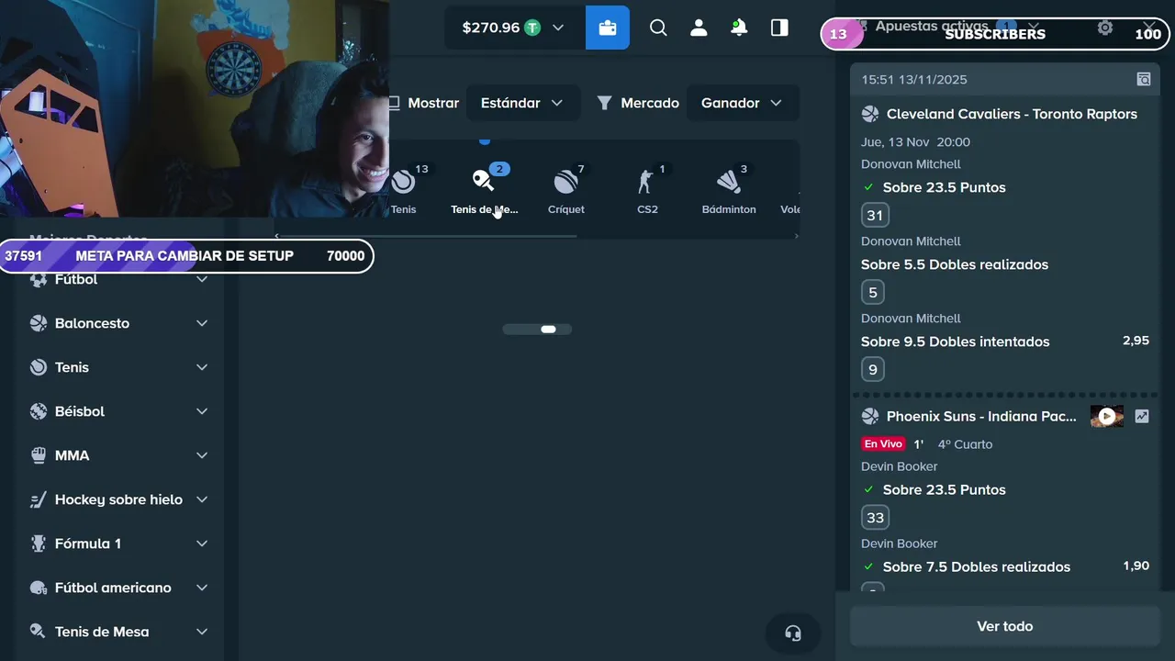Open the $270.96 balance dropdown
The image size is (1175, 661).
(512, 28)
